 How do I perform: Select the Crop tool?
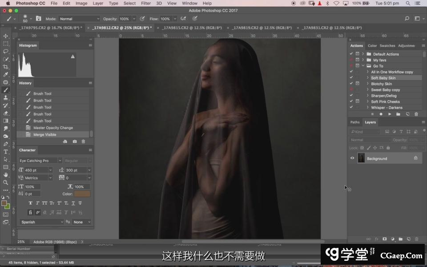coord(6,67)
